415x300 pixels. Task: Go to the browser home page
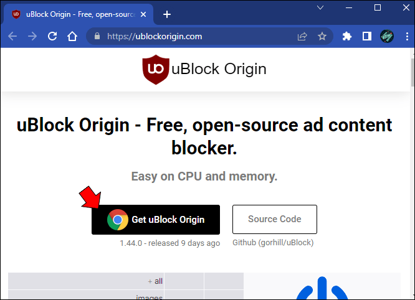tap(72, 36)
